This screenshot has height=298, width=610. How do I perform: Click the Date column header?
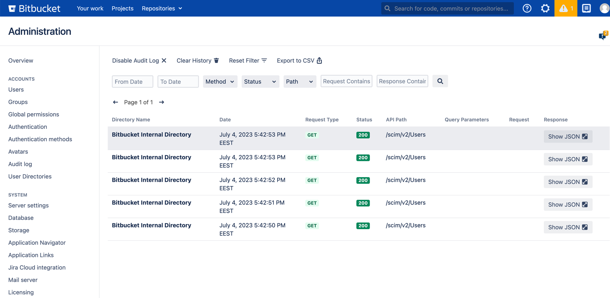click(x=225, y=120)
